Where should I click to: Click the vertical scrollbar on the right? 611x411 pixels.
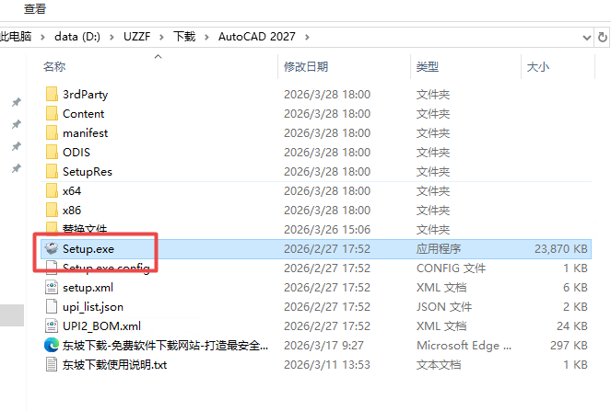point(604,230)
